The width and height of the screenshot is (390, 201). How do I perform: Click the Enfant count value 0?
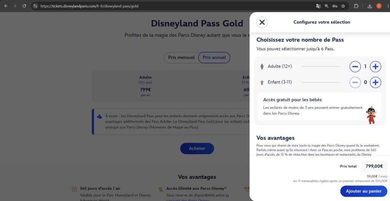coord(365,82)
